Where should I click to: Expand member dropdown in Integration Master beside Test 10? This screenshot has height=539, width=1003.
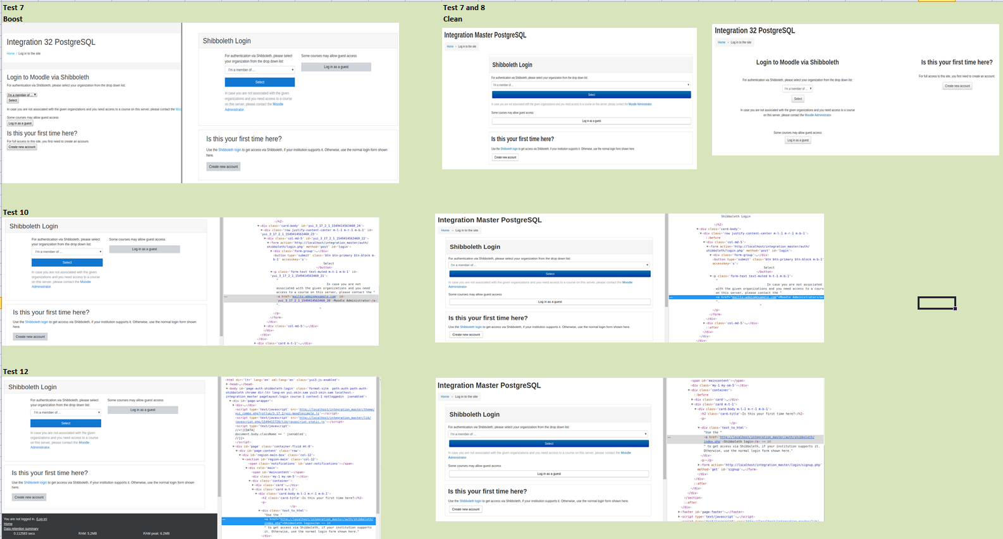click(550, 265)
